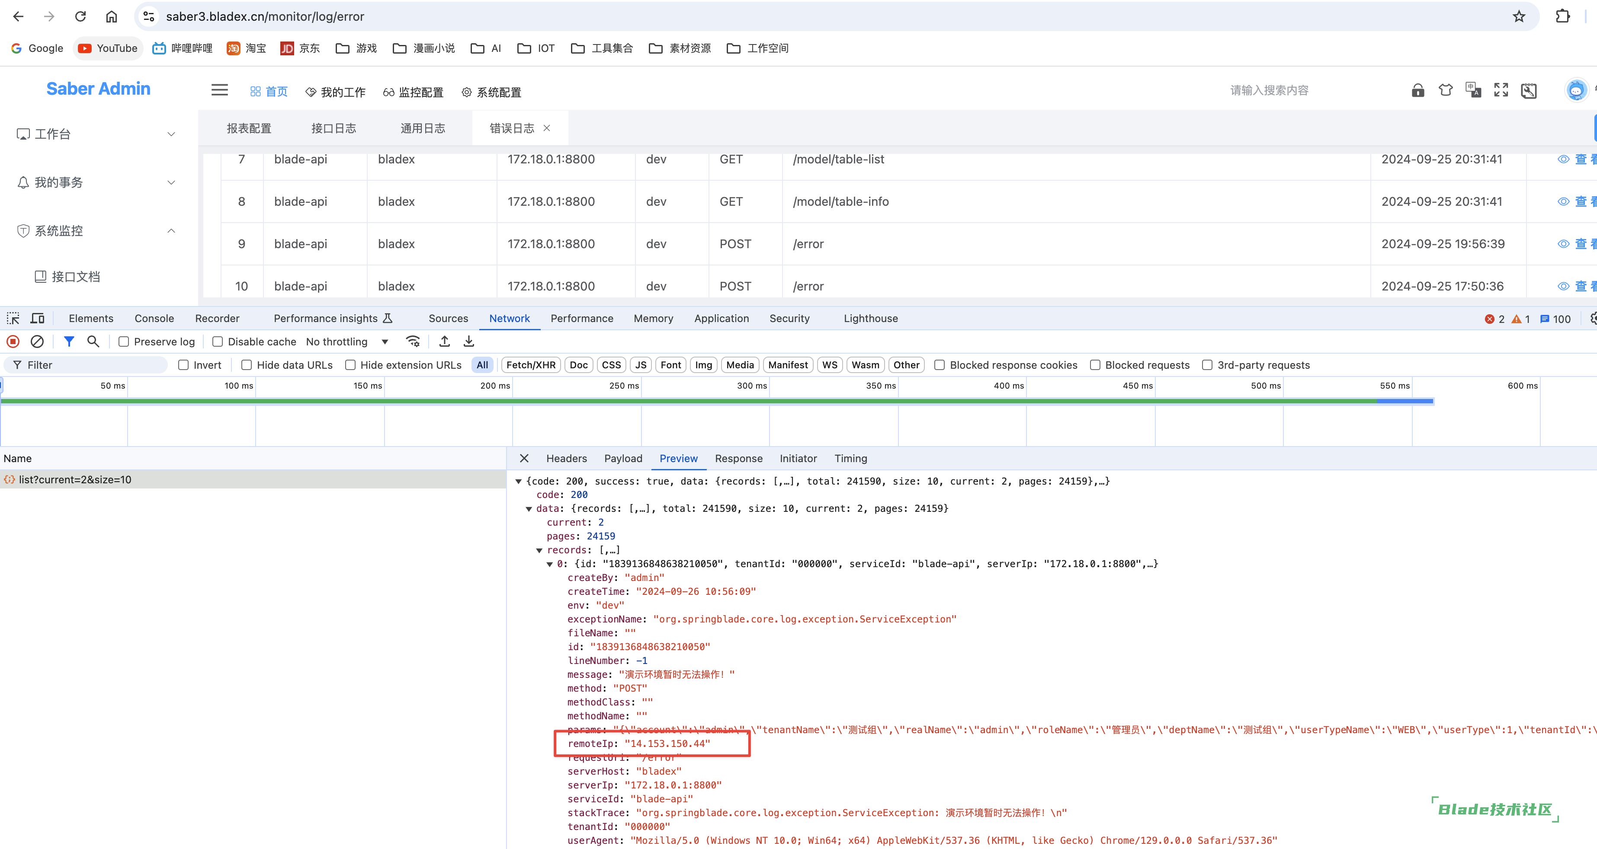Switch to the 接口日志 page tab
Screen dimensions: 1597x849
point(334,128)
